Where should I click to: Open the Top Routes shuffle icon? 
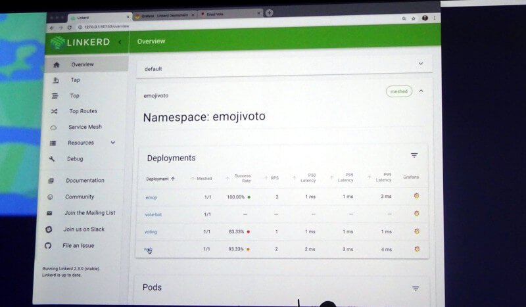[54, 111]
